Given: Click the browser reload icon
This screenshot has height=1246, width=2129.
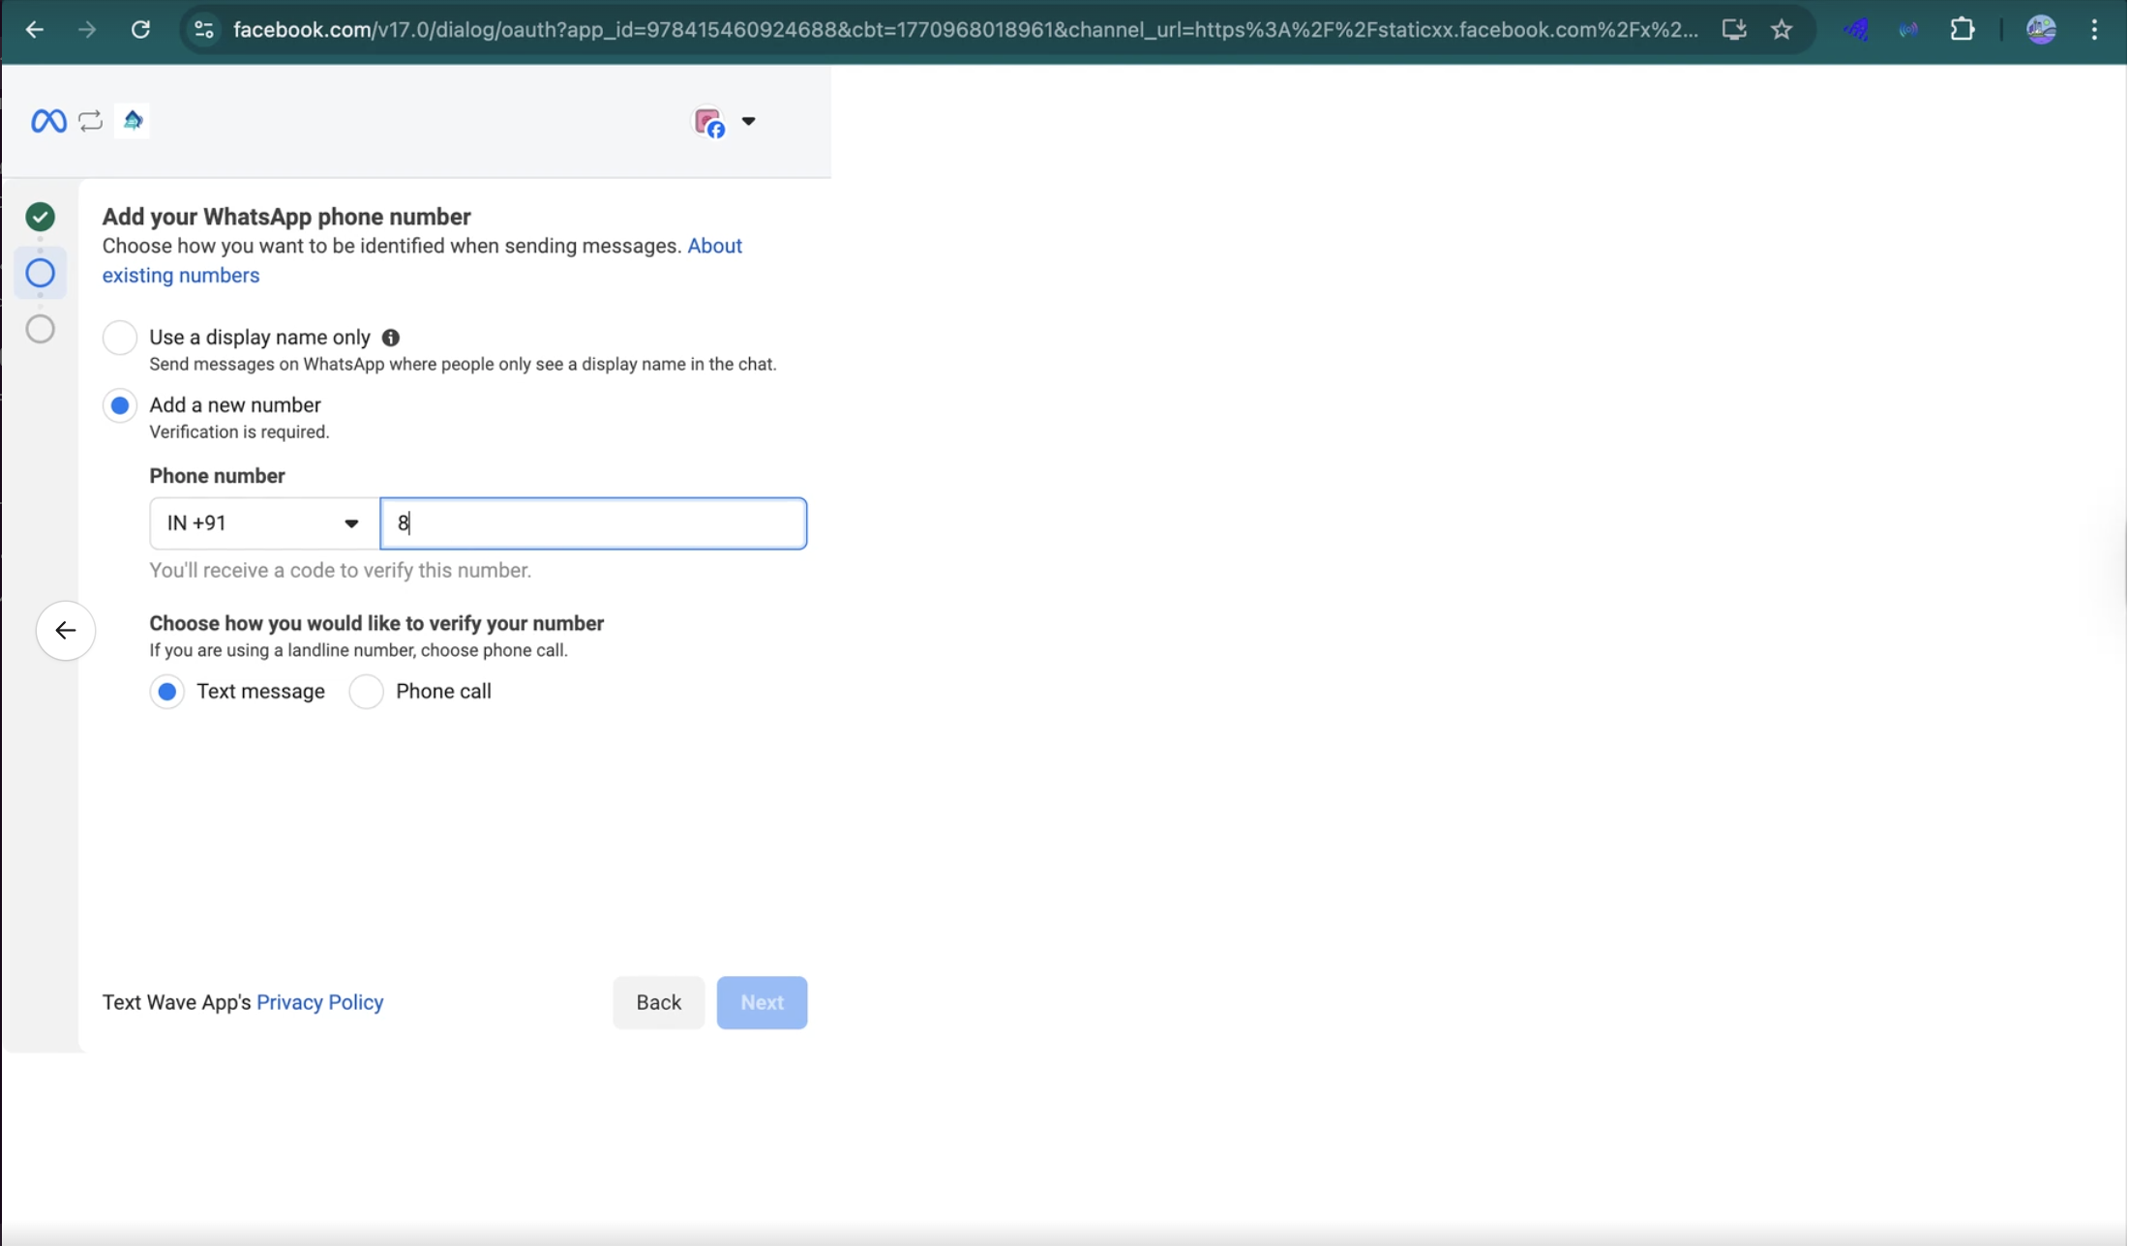Looking at the screenshot, I should (140, 30).
